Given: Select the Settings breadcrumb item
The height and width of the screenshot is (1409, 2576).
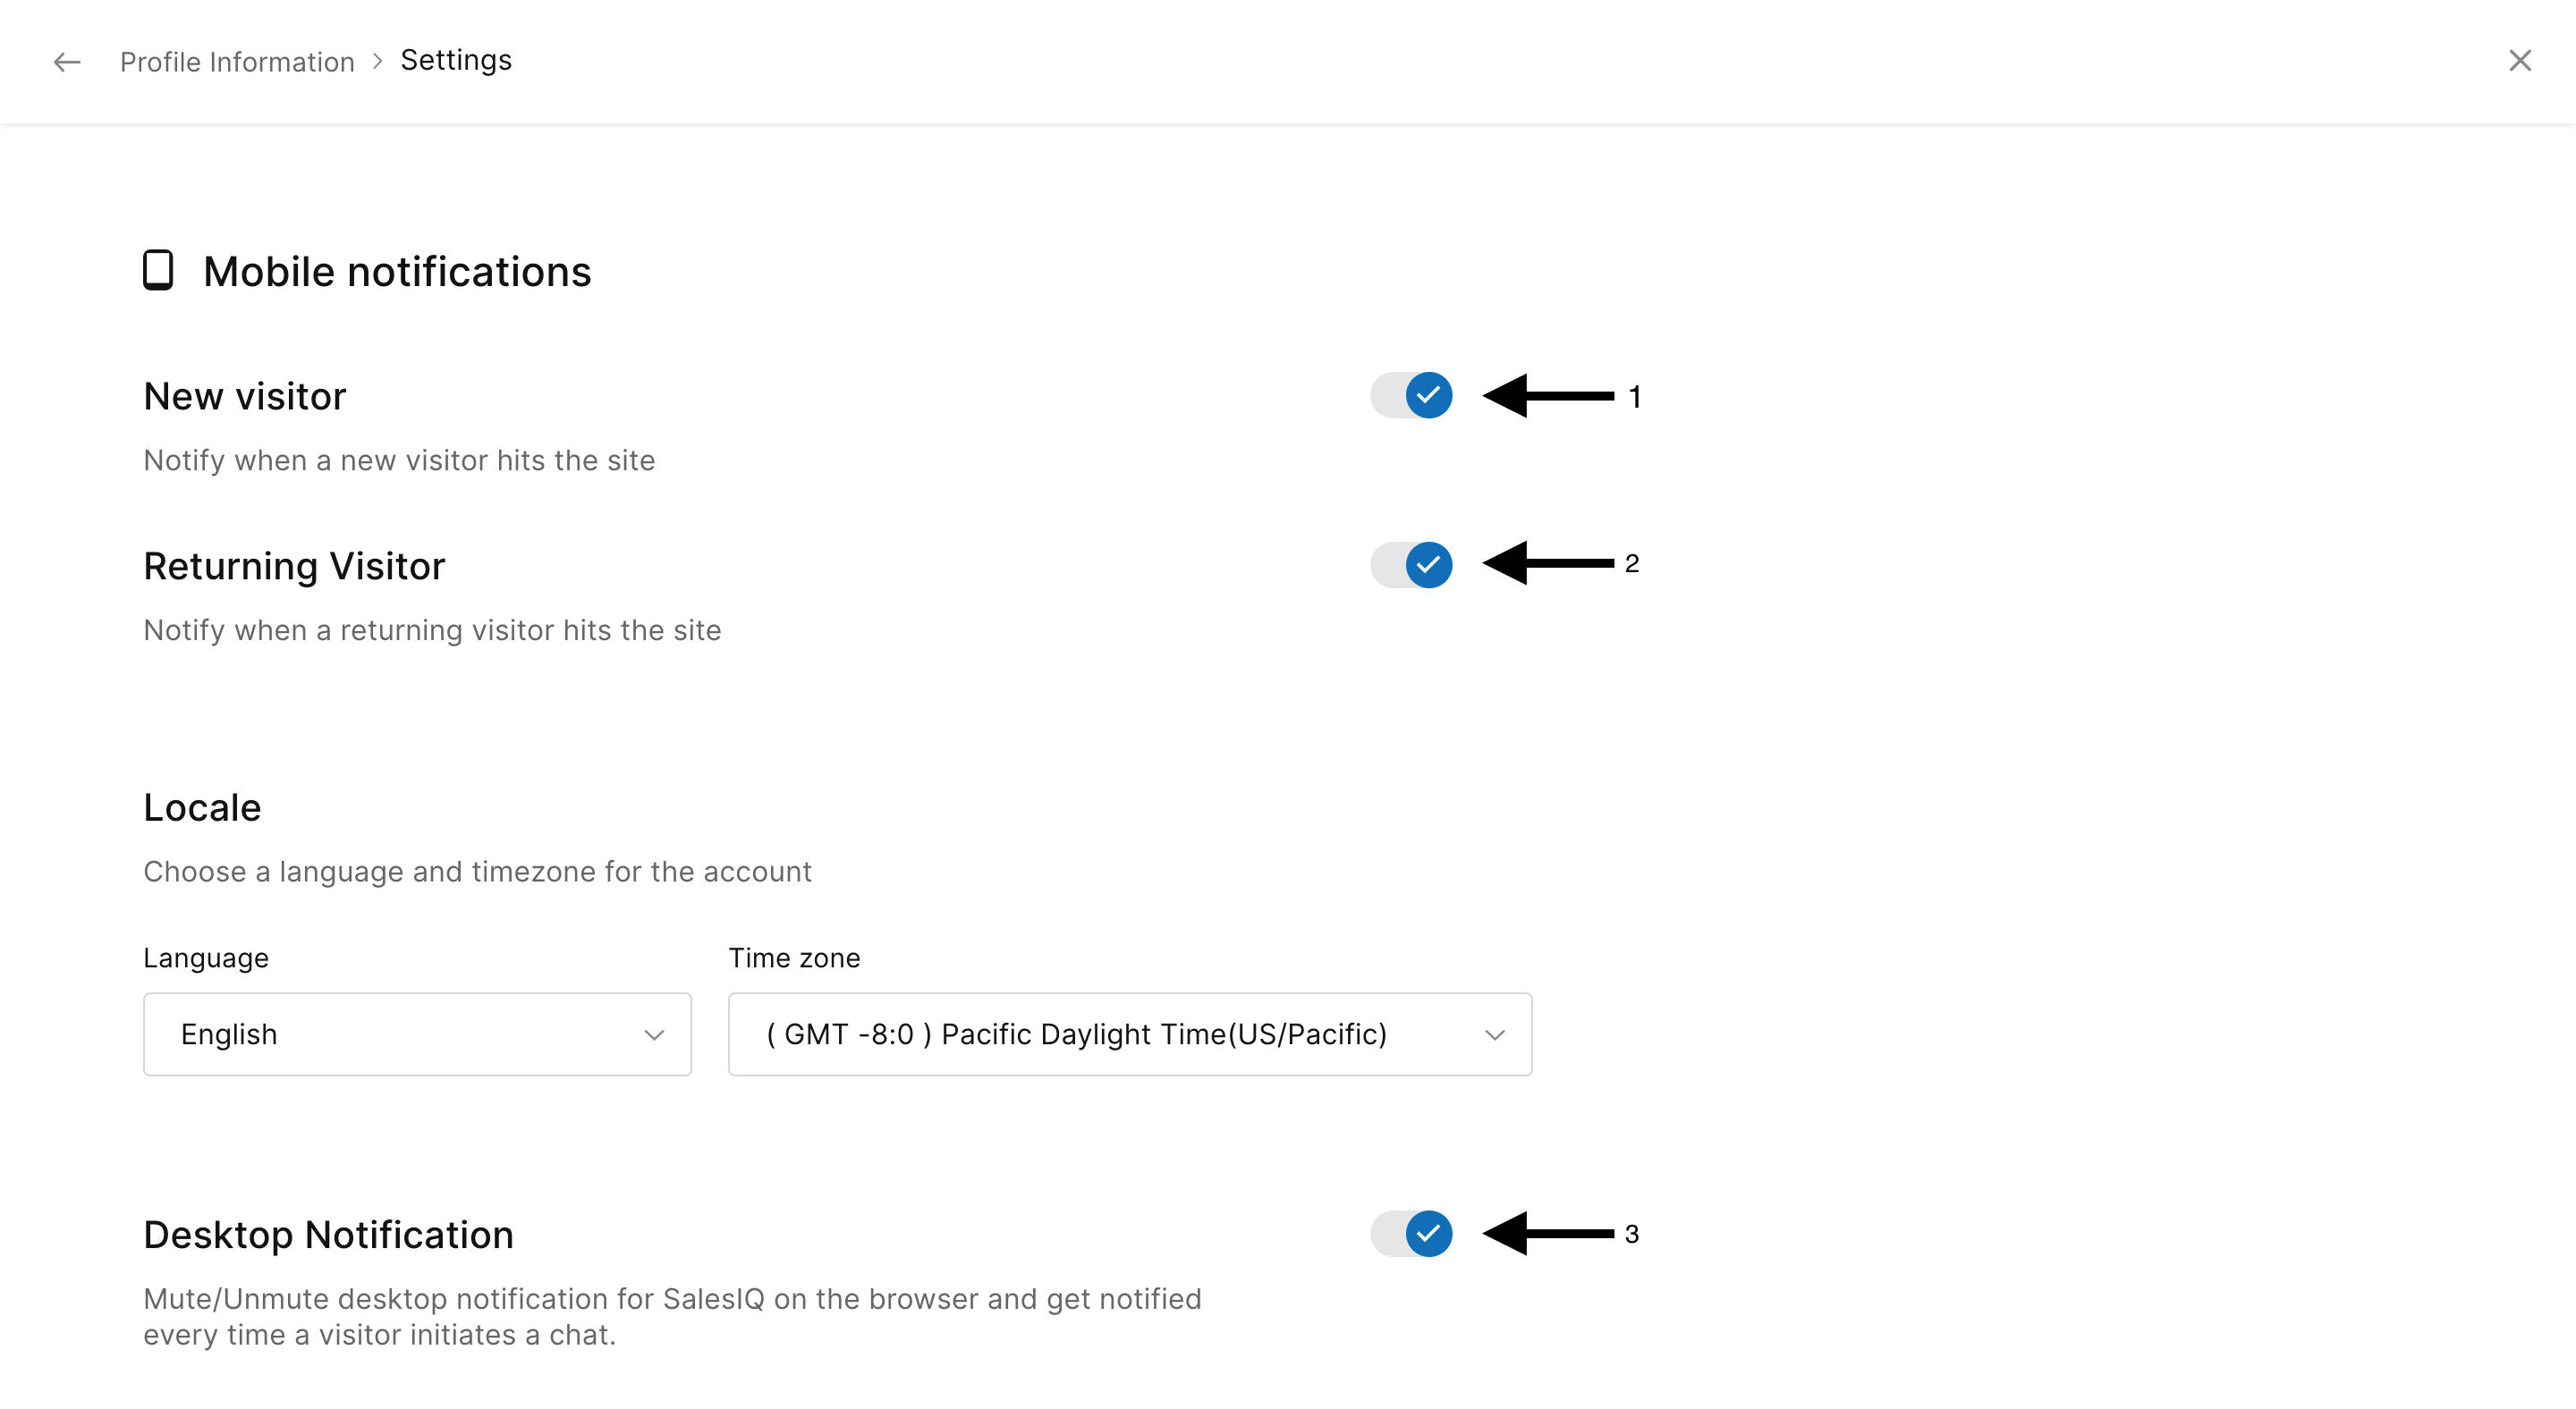Looking at the screenshot, I should tap(456, 60).
